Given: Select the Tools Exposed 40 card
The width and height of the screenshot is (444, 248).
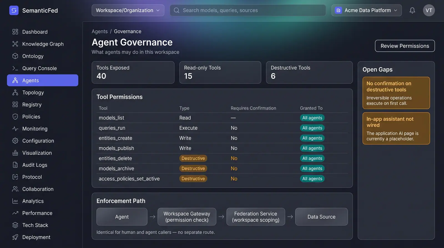Looking at the screenshot, I should (133, 72).
